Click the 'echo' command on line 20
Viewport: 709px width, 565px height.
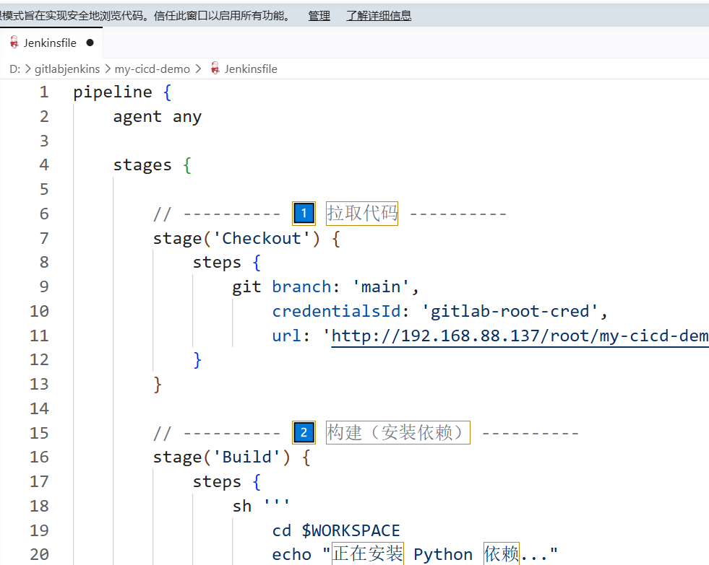292,555
